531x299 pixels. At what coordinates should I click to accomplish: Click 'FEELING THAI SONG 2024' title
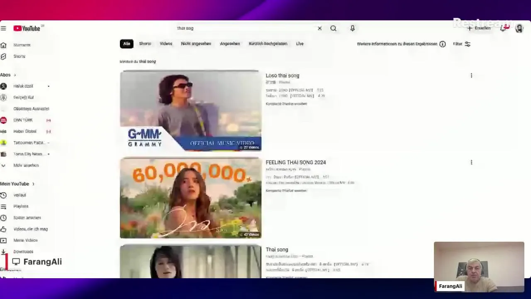(x=296, y=162)
